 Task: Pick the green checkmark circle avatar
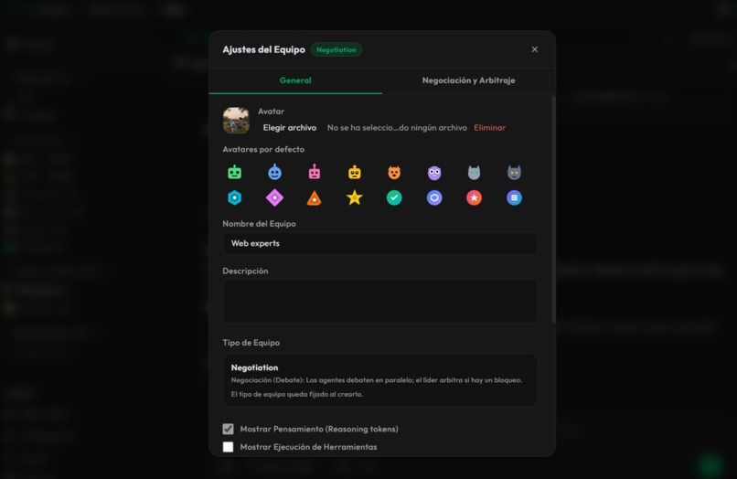coord(394,197)
